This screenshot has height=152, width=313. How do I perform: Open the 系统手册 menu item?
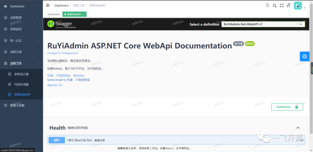click(x=21, y=52)
